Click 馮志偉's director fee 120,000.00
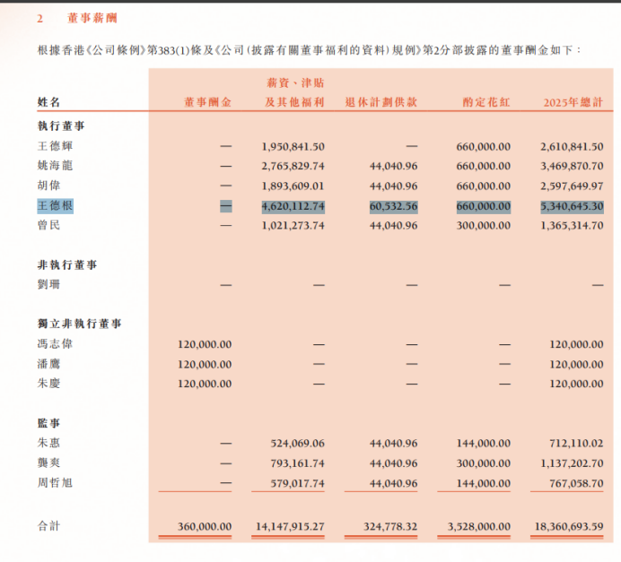Viewport: 621px width, 562px height. click(x=205, y=344)
